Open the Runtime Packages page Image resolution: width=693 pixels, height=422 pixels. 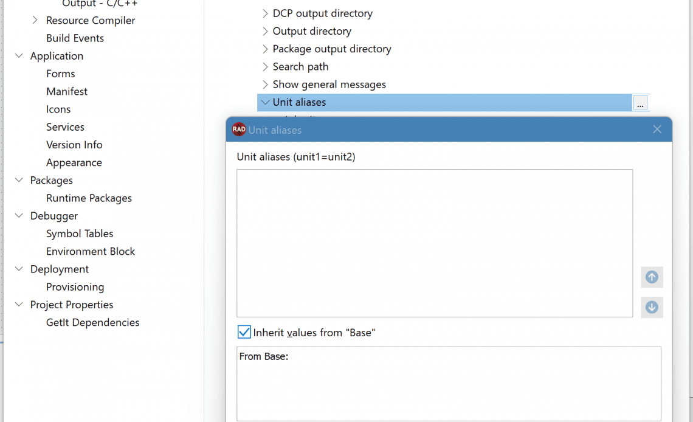89,198
